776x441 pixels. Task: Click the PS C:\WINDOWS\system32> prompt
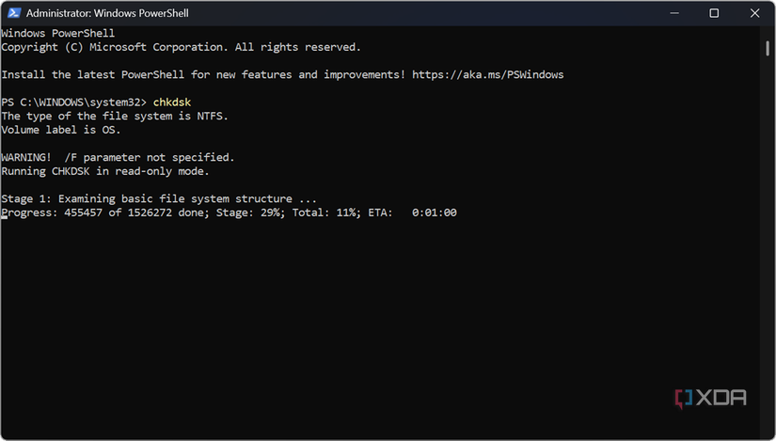coord(74,102)
